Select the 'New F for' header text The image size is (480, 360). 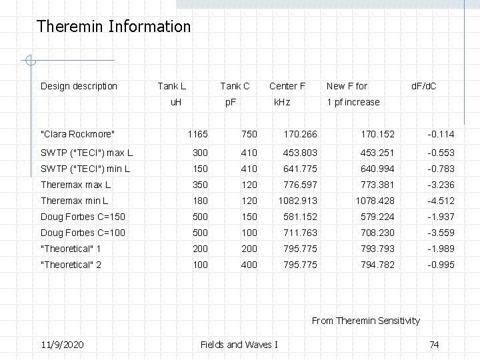[x=347, y=86]
